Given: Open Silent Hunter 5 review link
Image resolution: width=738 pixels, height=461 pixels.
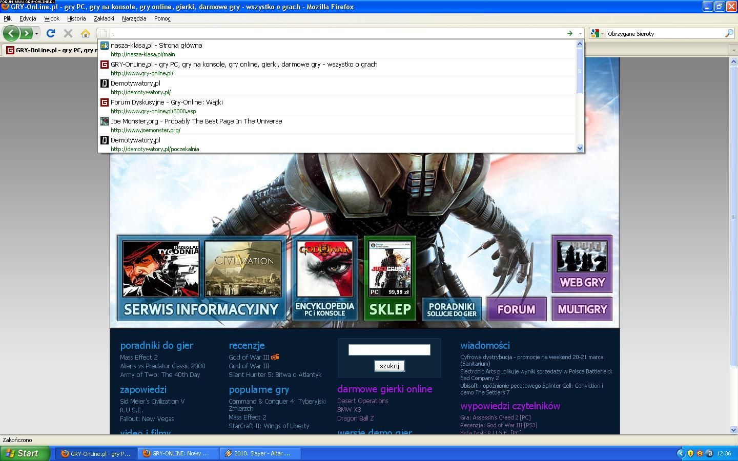Looking at the screenshot, I should [x=275, y=375].
